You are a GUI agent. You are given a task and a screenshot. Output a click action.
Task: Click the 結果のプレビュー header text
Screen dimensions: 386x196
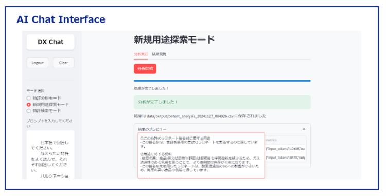[152, 129]
